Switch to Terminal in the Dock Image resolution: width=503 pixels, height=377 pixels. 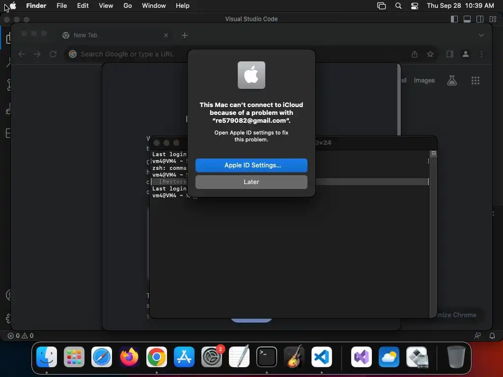point(267,357)
